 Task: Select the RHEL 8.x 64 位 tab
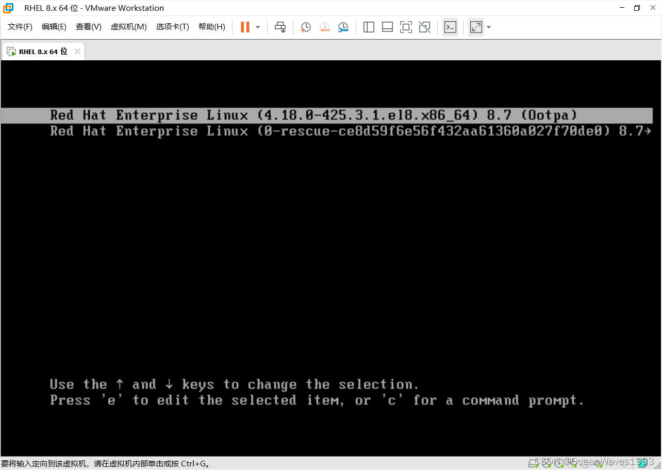pyautogui.click(x=43, y=52)
